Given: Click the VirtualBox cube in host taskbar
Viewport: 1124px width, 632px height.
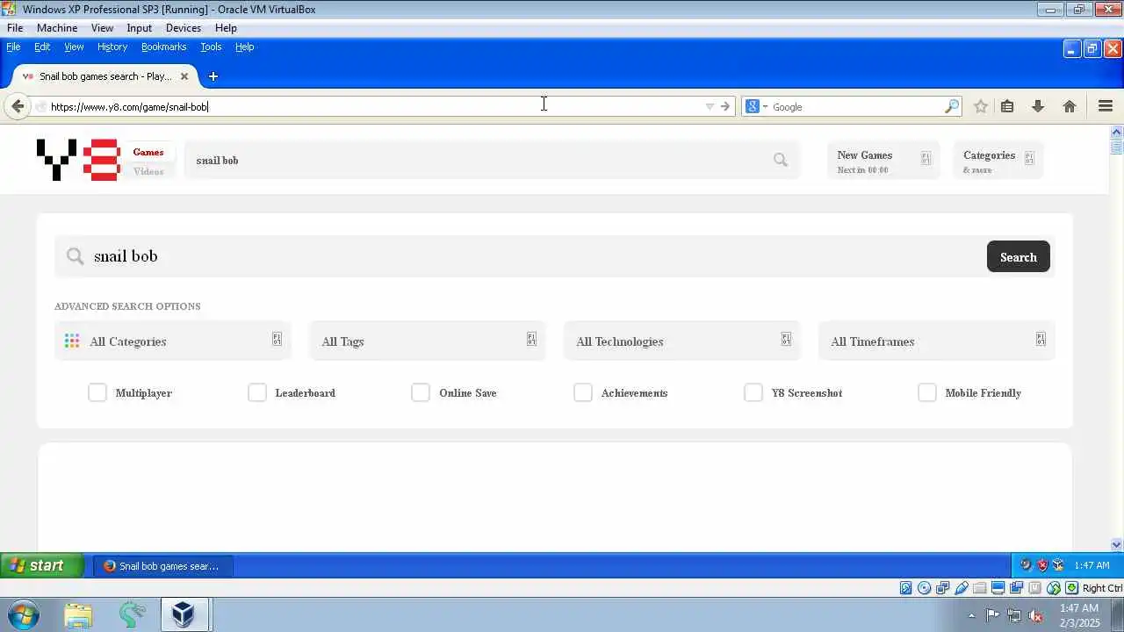Looking at the screenshot, I should pyautogui.click(x=184, y=615).
